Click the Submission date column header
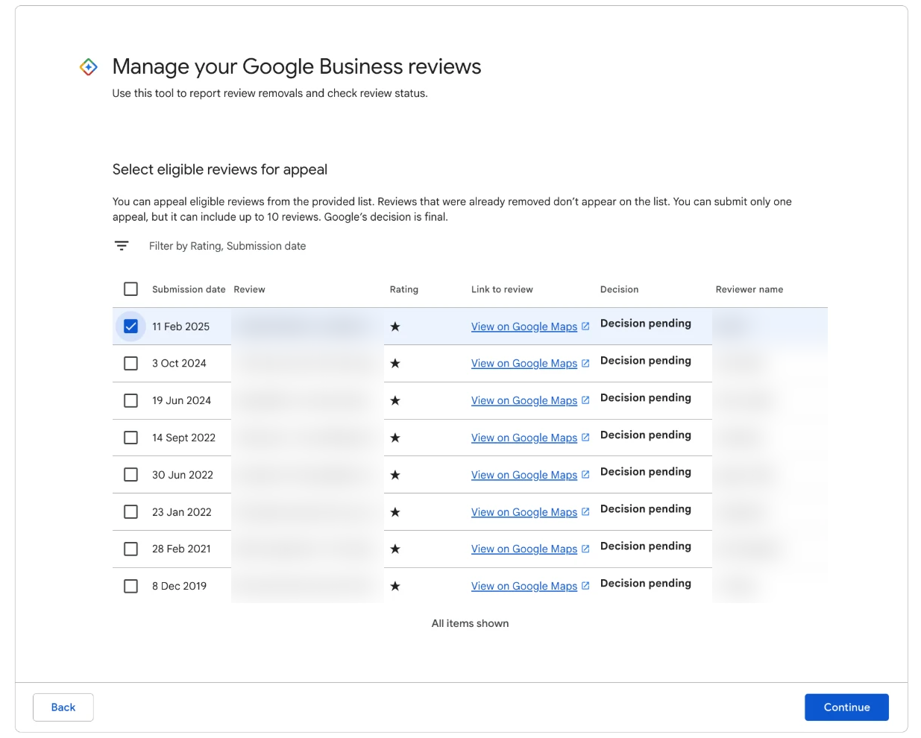The width and height of the screenshot is (921, 738). (189, 289)
